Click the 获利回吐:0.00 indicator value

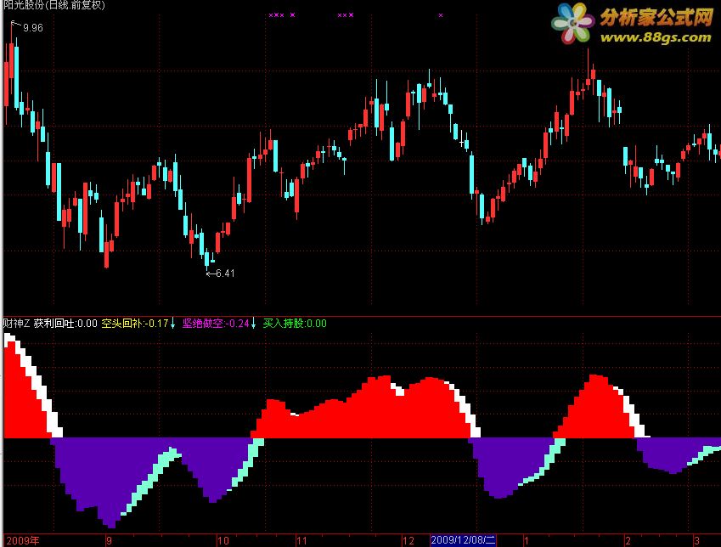[65, 324]
